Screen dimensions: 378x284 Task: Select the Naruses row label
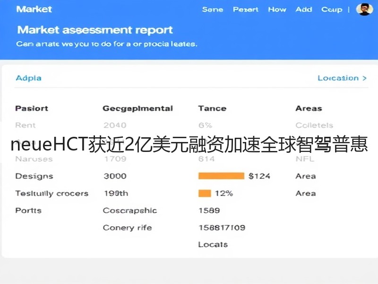point(34,159)
